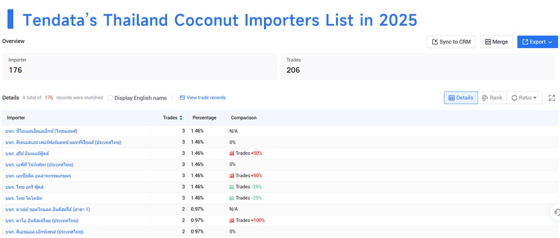Image resolution: width=560 pixels, height=238 pixels.
Task: Open importer บจก. คาโอ อินดัสเตรียล (ประเทศไทย)
Action: pyautogui.click(x=42, y=220)
